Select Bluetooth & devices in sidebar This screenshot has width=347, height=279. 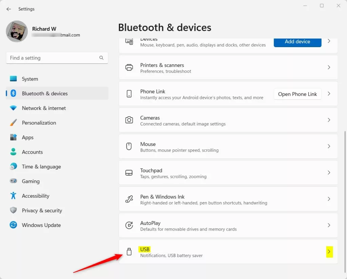(x=57, y=93)
